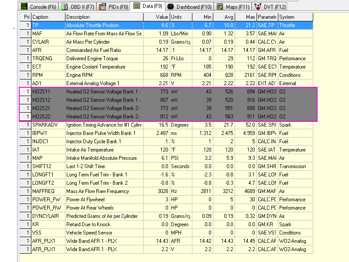This screenshot has height=262, width=349.
Task: Select the Absolute Throttle Position row
Action: 104,25
